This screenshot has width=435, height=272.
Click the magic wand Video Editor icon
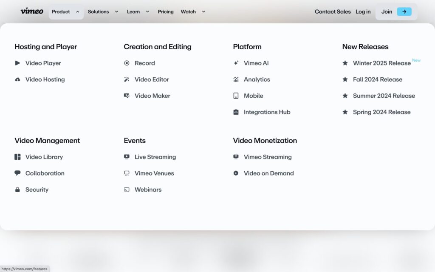click(x=127, y=79)
